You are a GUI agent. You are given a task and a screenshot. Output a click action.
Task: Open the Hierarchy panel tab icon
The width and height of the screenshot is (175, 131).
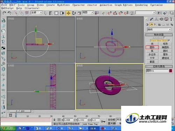[156, 19]
